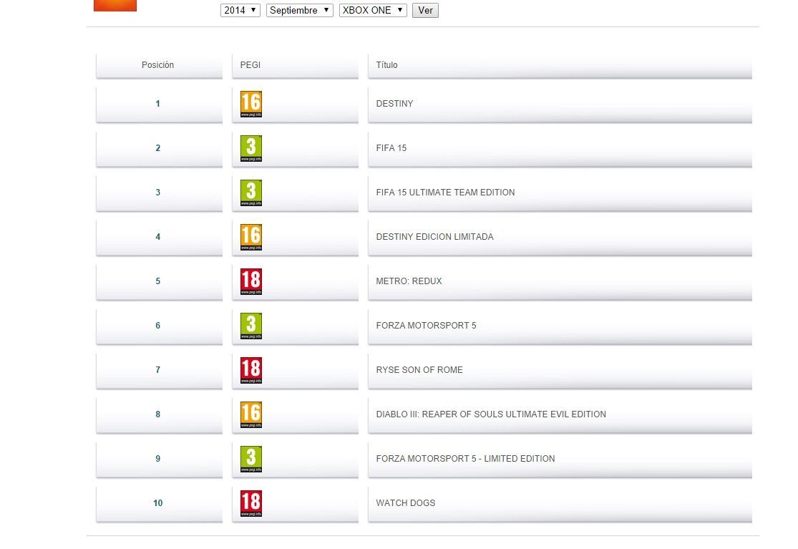Click the orange logo at the top left
The image size is (798, 549).
[x=115, y=5]
